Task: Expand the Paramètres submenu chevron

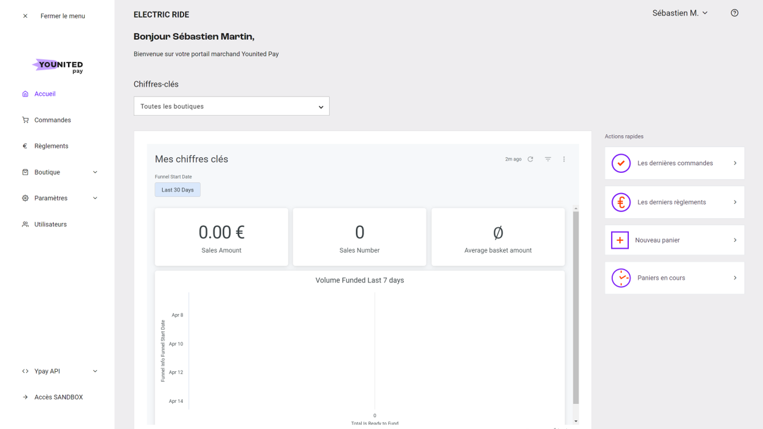Action: pyautogui.click(x=95, y=198)
